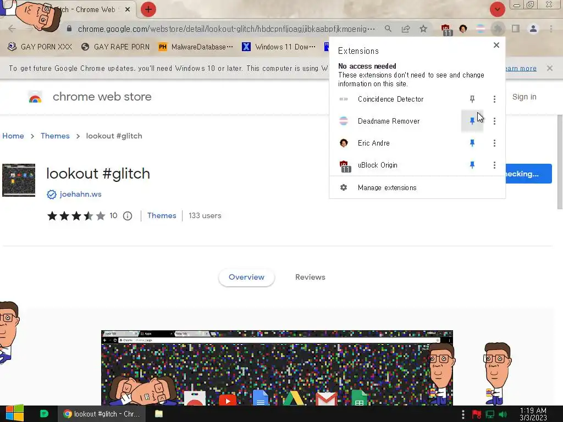Screen dimensions: 563x422
Task: Click the network tray icon
Action: [490, 414]
